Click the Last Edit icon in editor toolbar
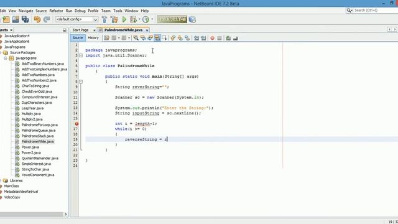Viewport: 398px width, 224px height. [106, 38]
